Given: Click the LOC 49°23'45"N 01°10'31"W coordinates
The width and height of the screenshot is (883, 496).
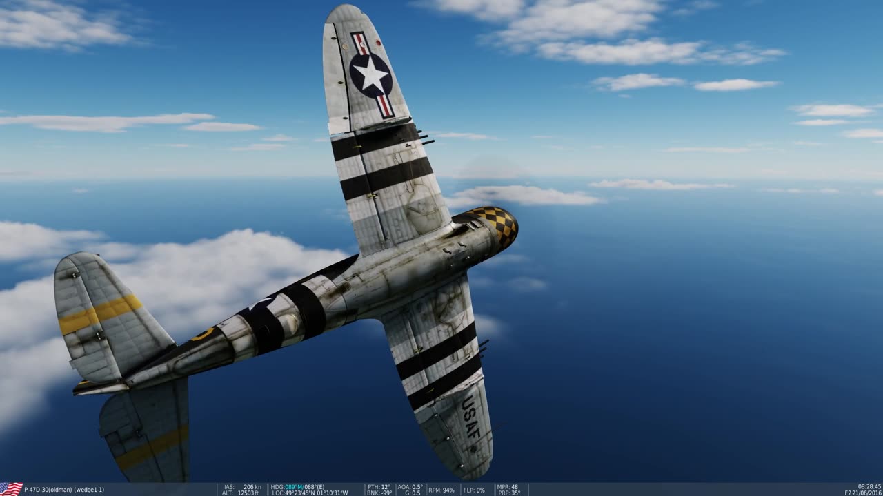Looking at the screenshot, I should pos(310,493).
